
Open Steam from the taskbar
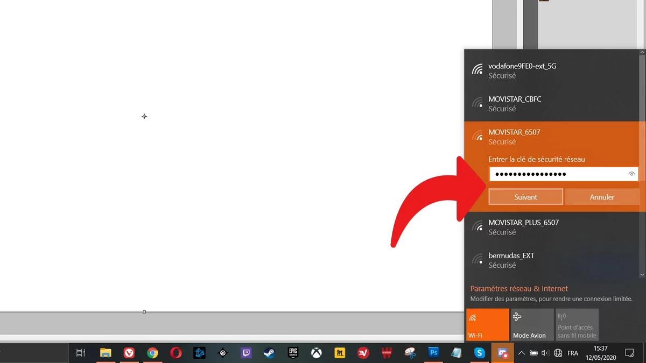[x=270, y=353]
